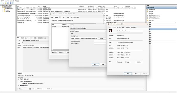The image size is (177, 93).
Task: Click clock icon of MicrosoftEdgeUpdateTaskMachineU... task
Action: 17,12
